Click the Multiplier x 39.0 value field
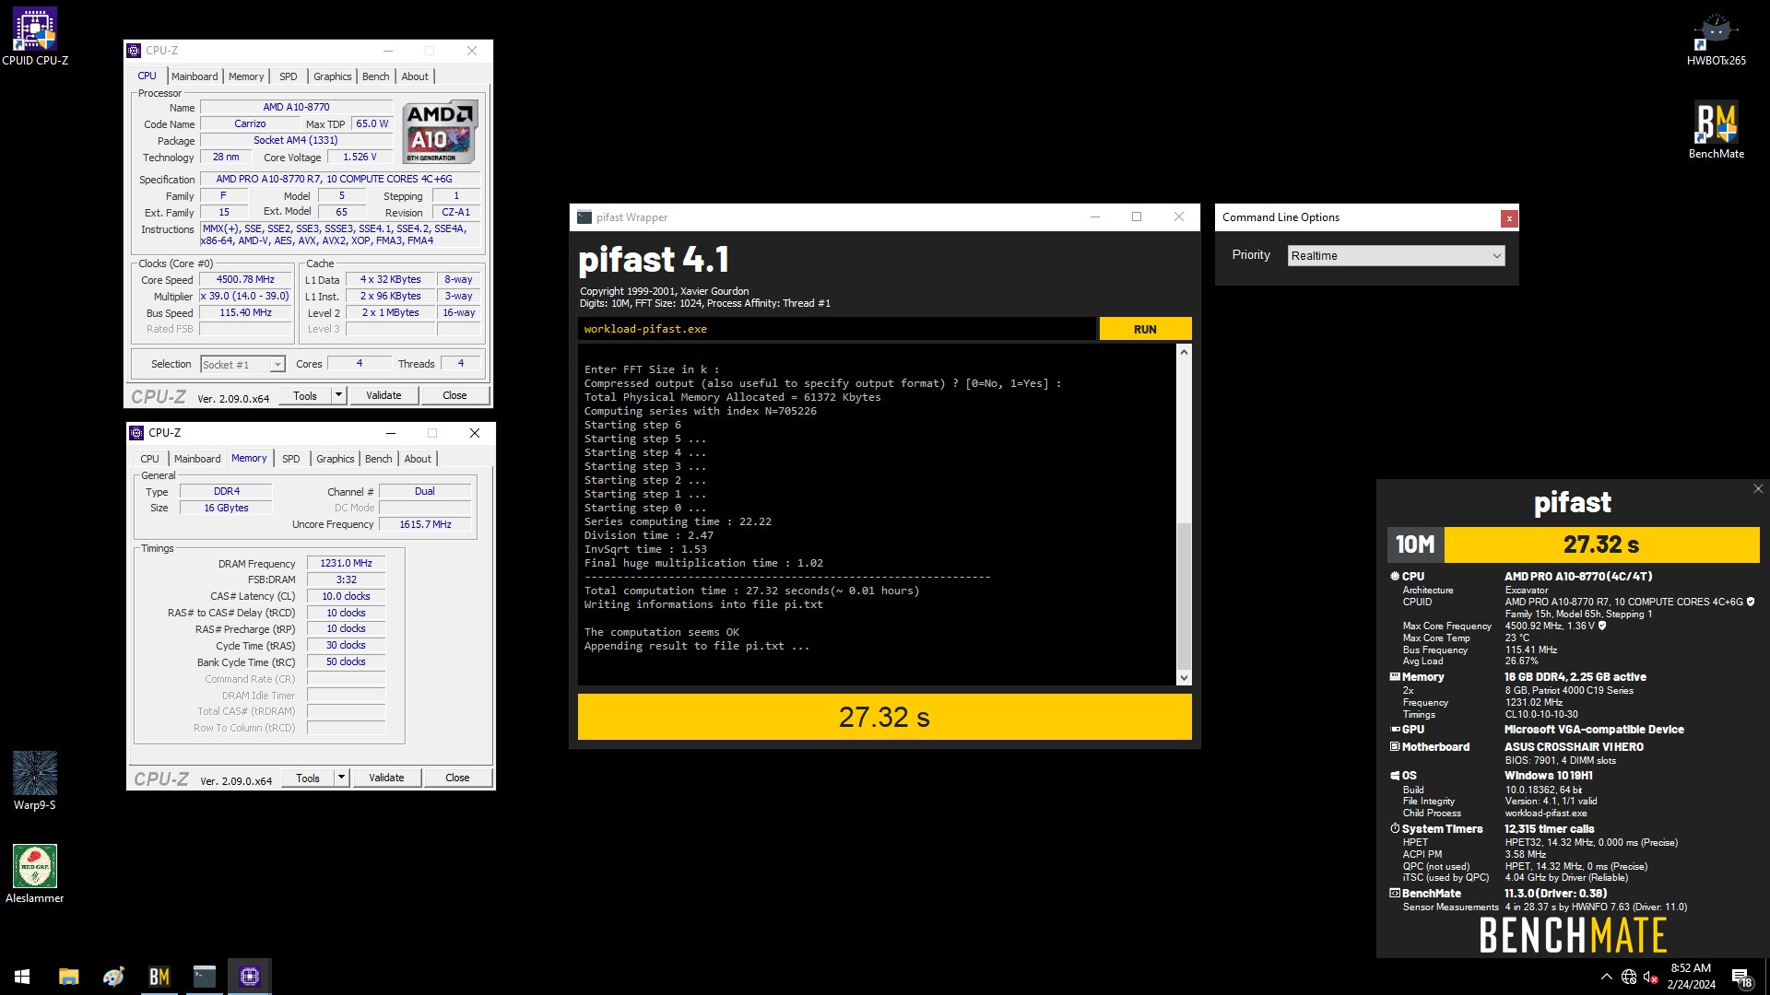 245,296
